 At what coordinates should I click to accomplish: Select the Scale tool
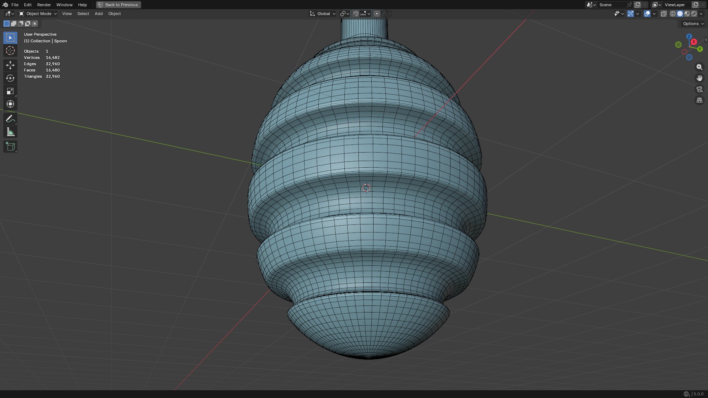pos(10,91)
